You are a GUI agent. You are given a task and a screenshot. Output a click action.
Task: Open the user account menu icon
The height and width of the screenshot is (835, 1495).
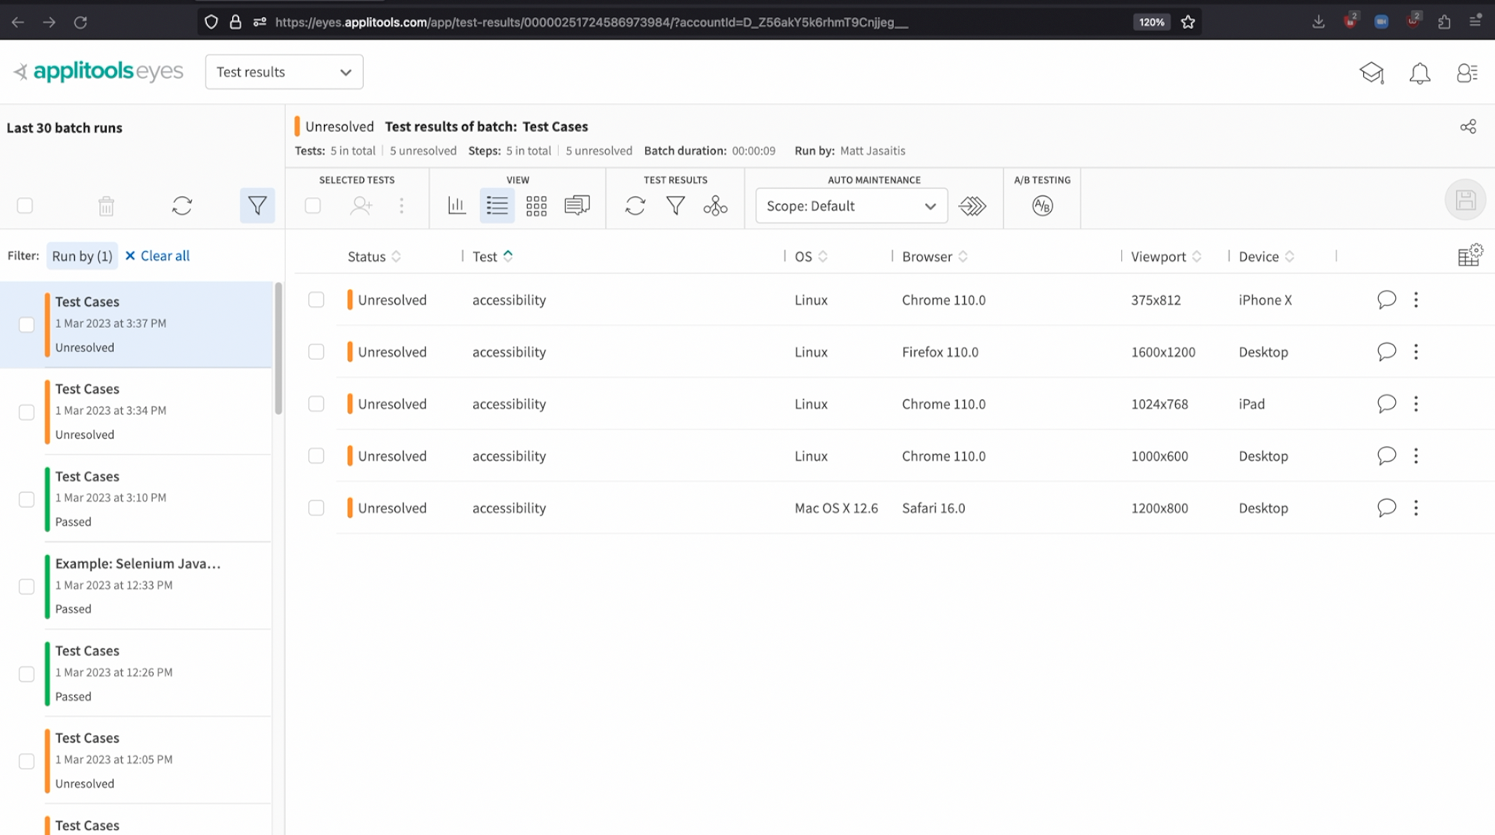click(x=1467, y=73)
